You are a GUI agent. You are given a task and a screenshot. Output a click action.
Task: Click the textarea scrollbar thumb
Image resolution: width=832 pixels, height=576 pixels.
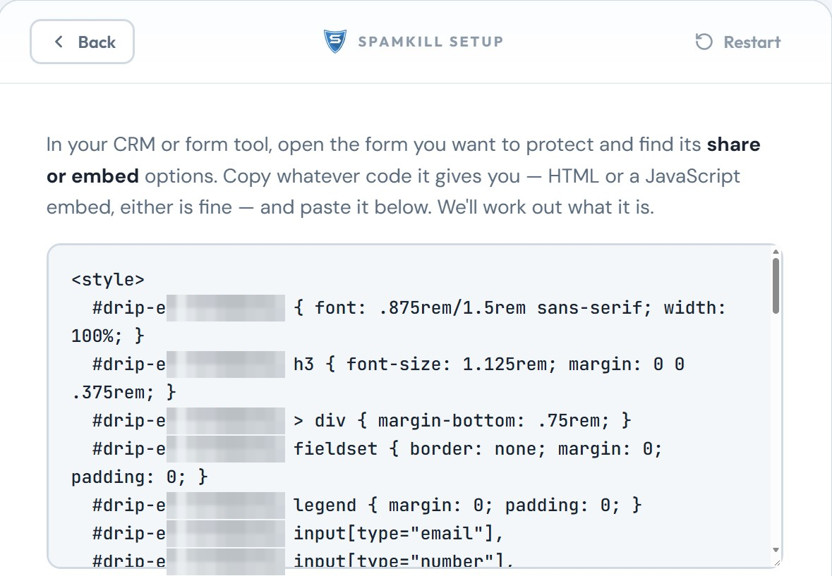776,286
